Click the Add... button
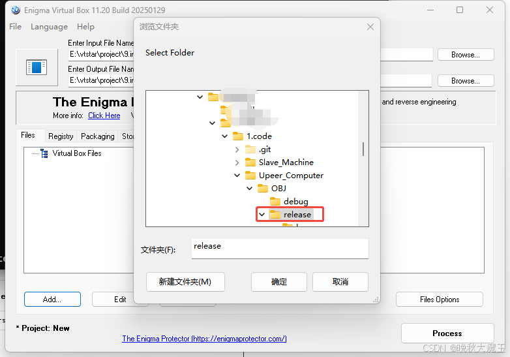The width and height of the screenshot is (510, 357). click(x=52, y=300)
